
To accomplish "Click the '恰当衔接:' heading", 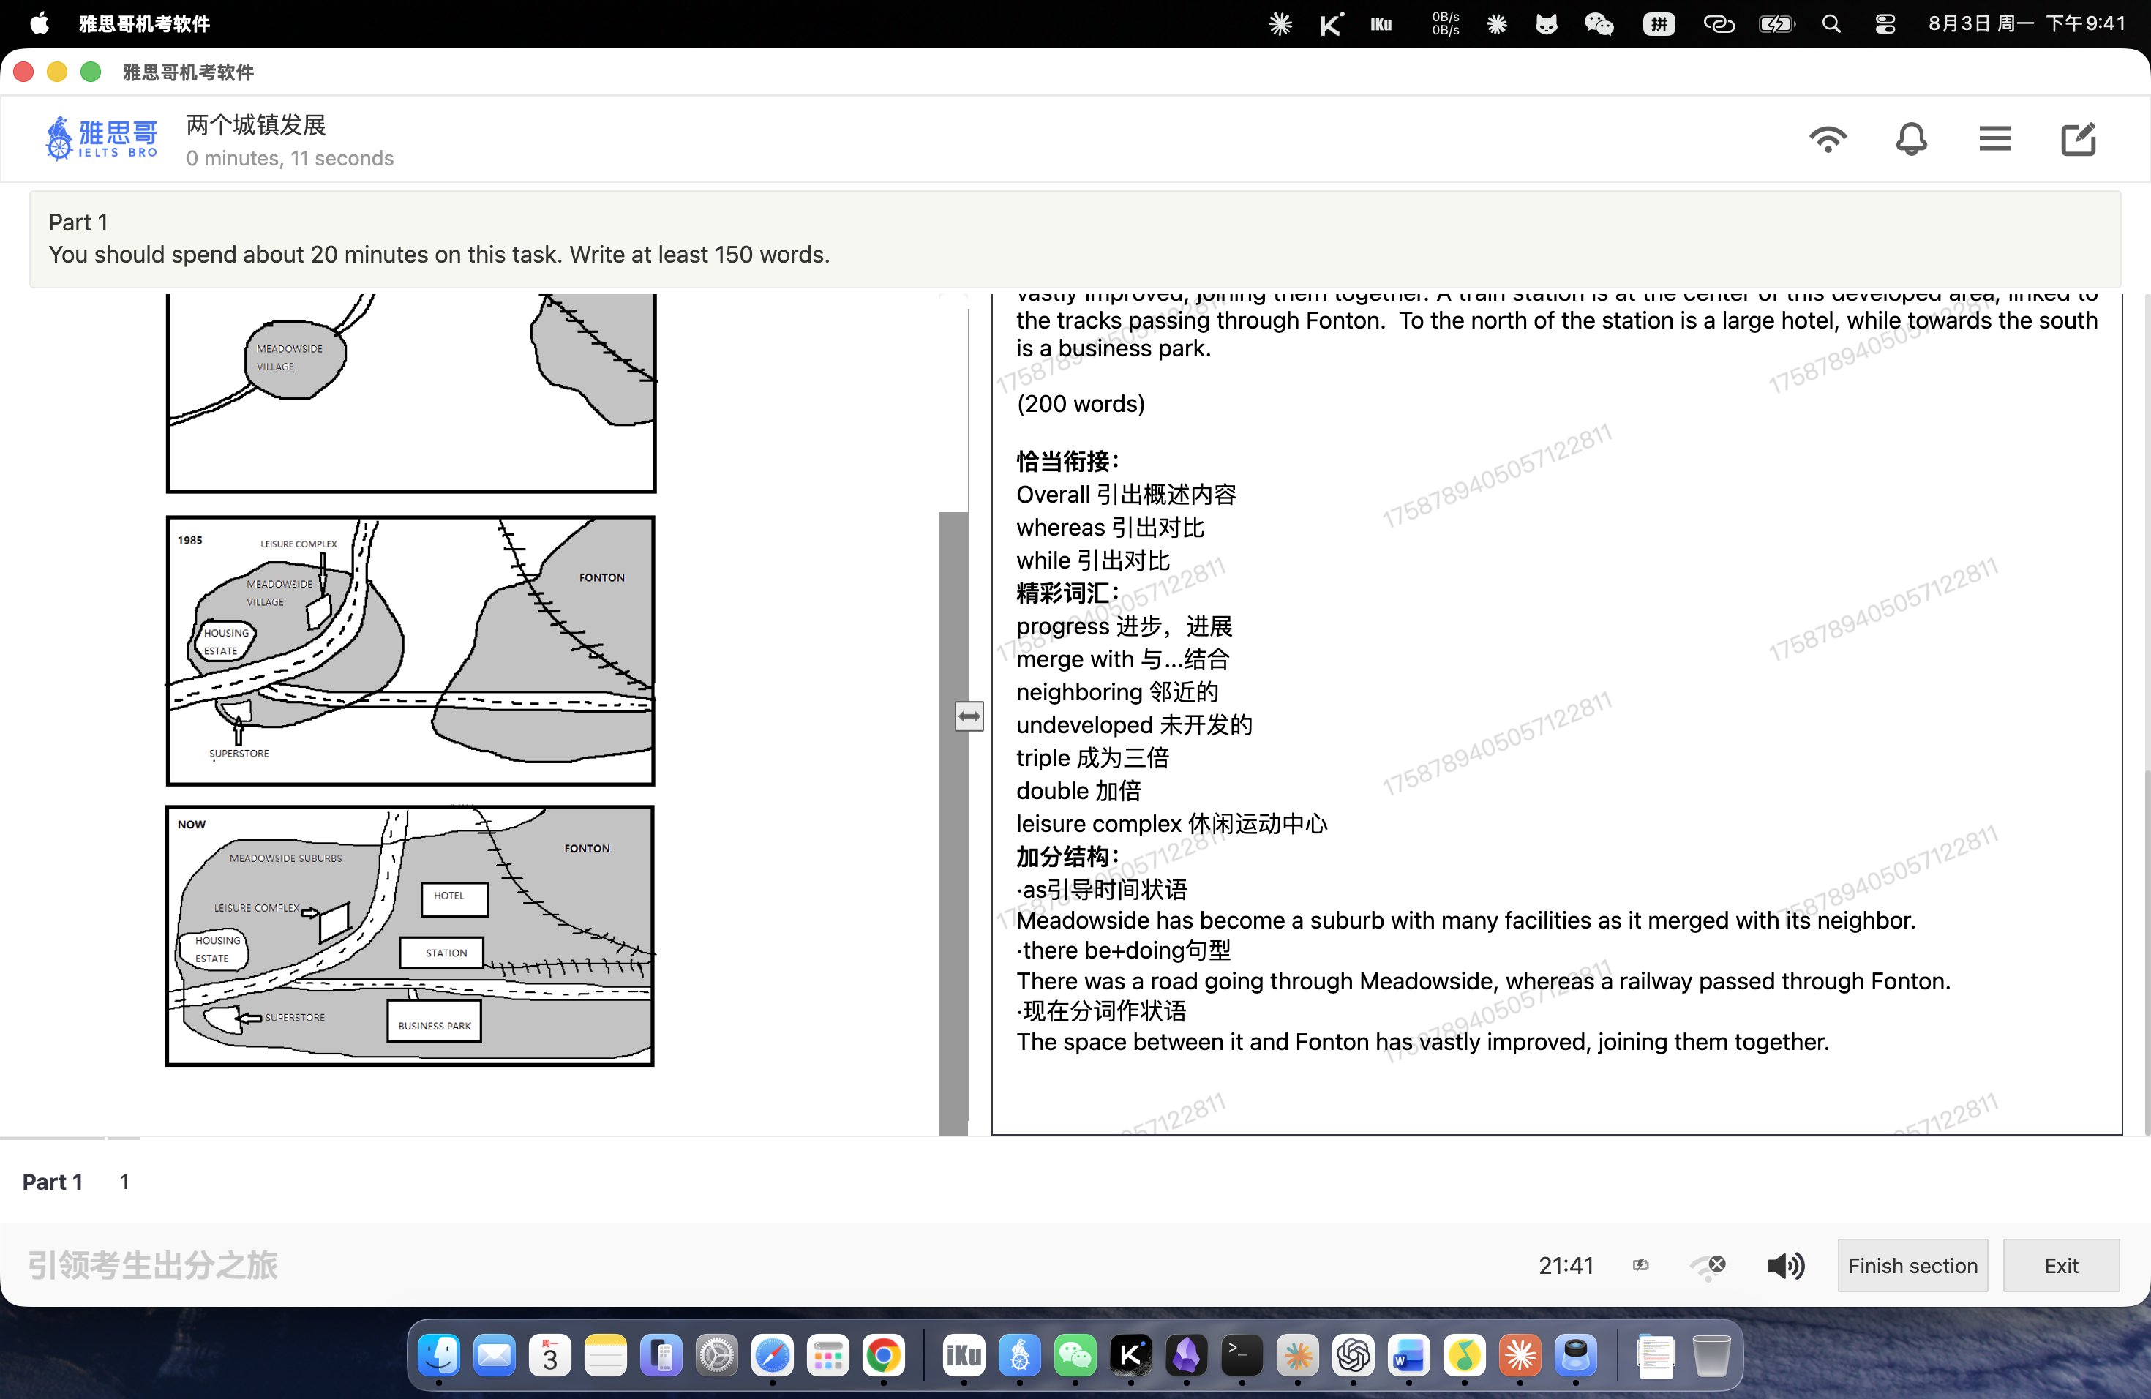I will (1067, 462).
